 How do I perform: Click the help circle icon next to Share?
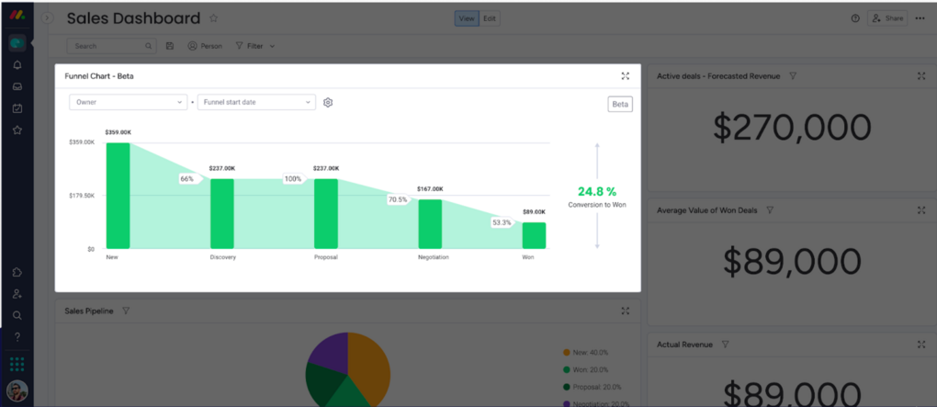pos(855,18)
